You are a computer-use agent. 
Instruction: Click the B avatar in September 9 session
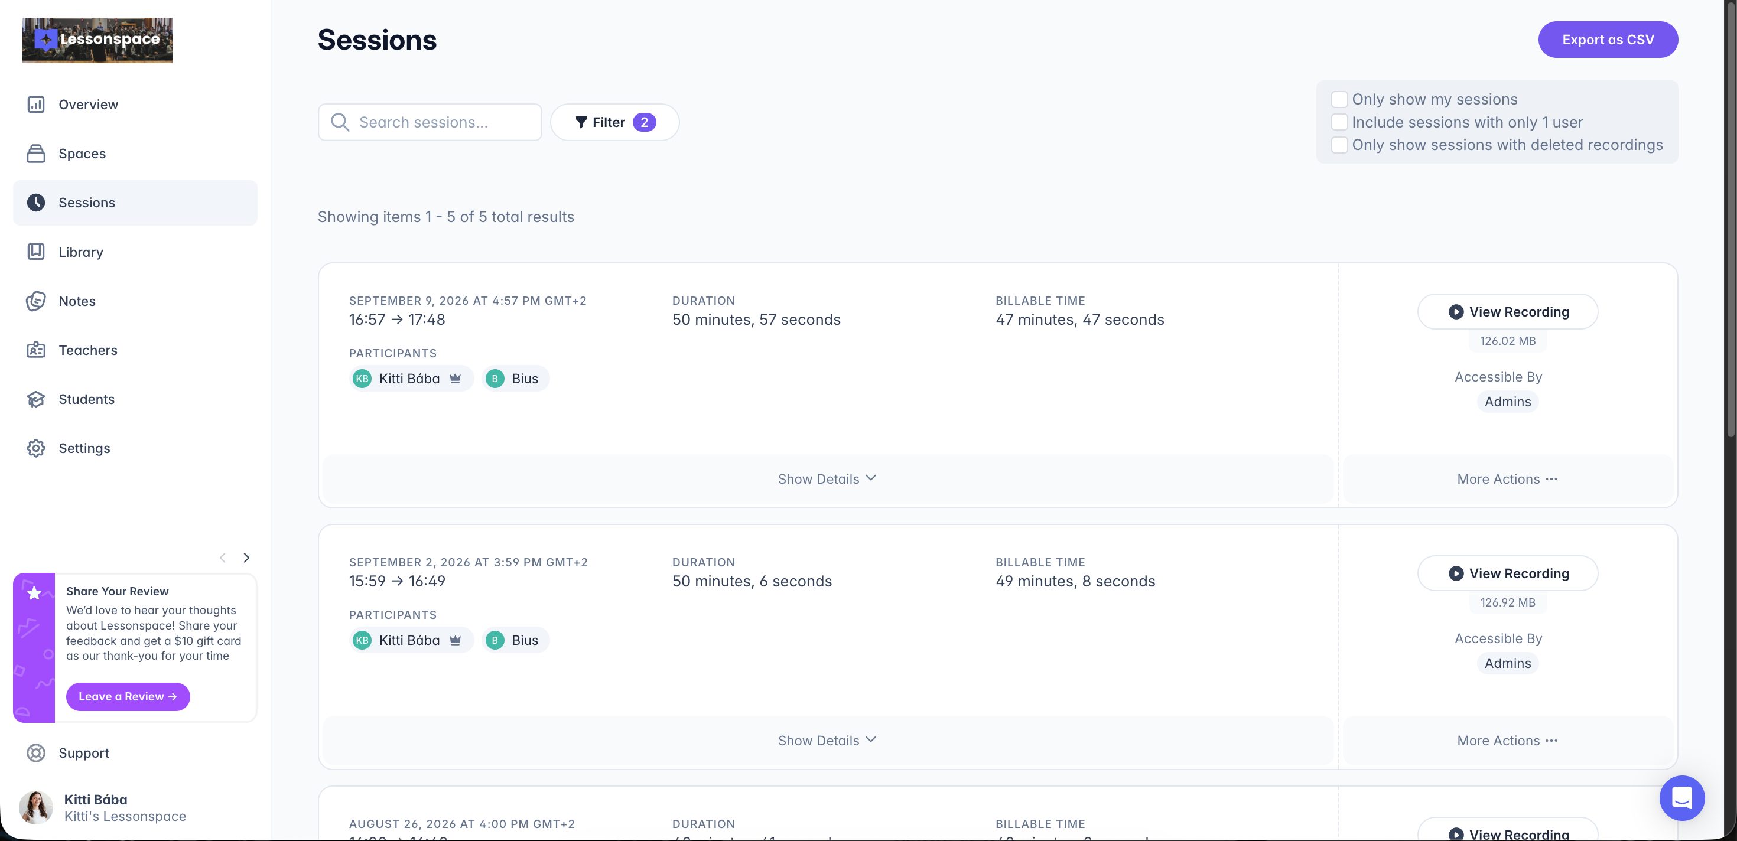pos(495,379)
